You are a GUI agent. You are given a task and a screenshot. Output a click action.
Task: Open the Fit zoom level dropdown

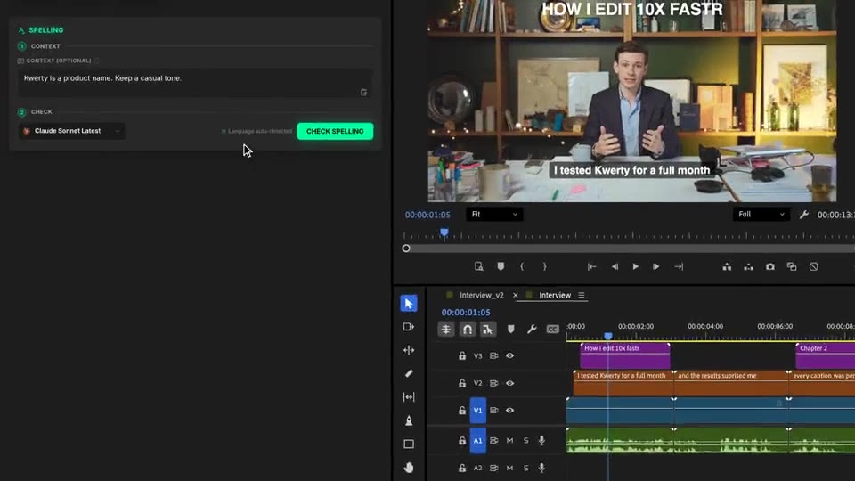[x=494, y=215]
